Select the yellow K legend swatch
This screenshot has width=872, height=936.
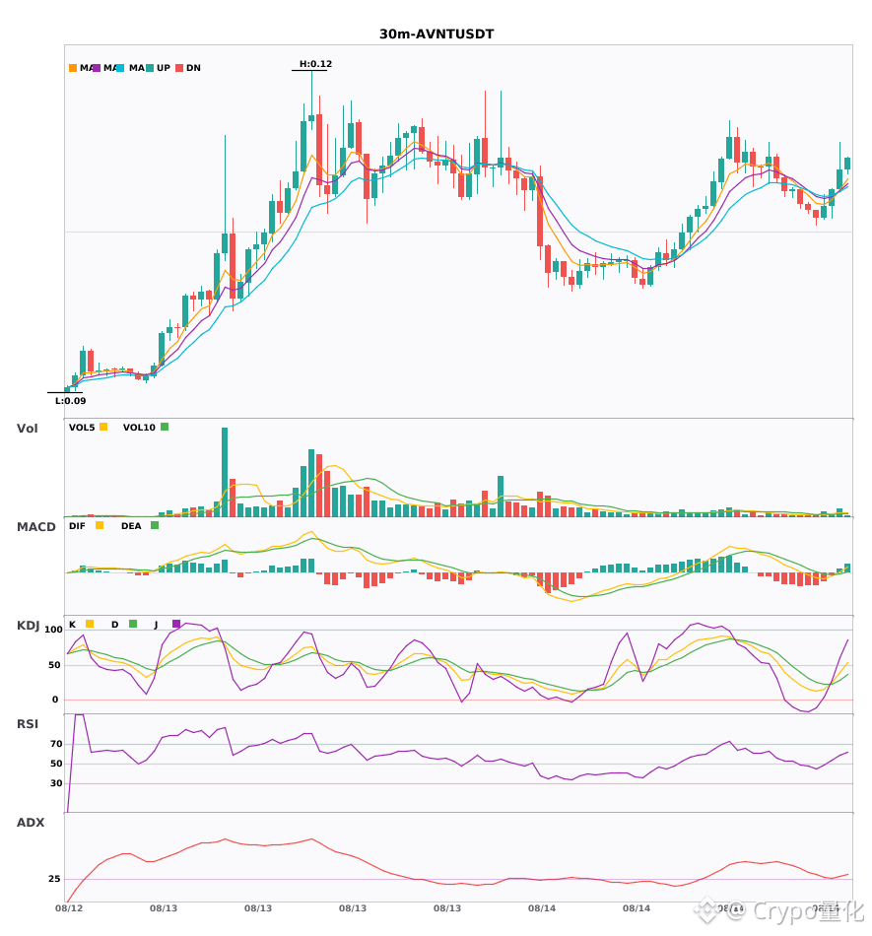[x=90, y=624]
